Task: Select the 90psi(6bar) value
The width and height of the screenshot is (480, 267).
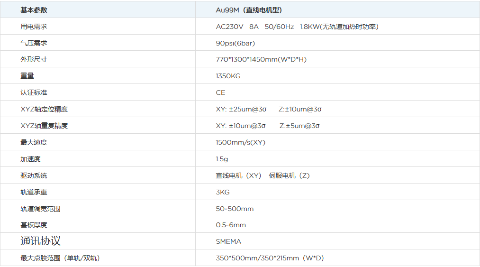Action: point(235,43)
